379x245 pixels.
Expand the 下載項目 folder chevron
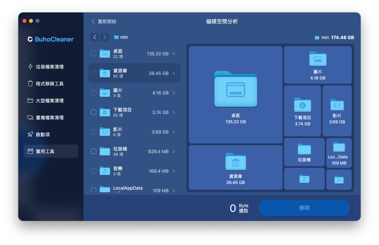[x=174, y=112]
